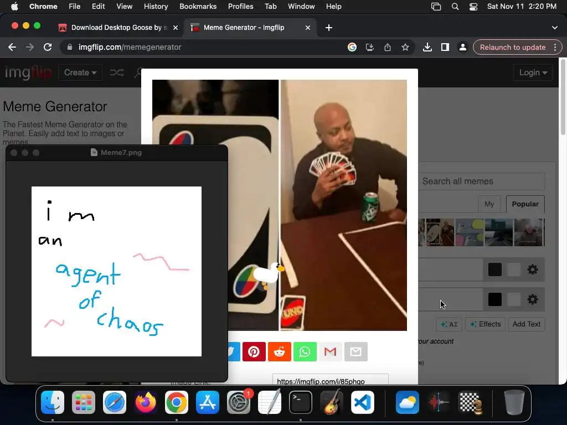Open Trash from the dock
This screenshot has height=425, width=567.
pyautogui.click(x=514, y=402)
